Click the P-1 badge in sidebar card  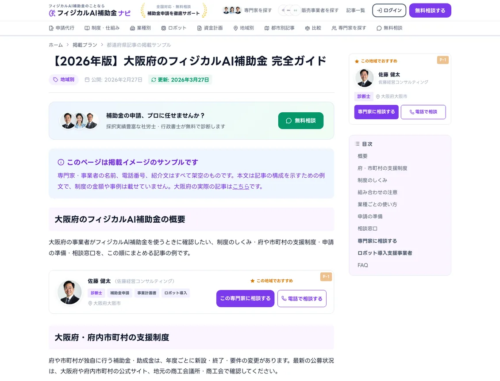point(442,60)
